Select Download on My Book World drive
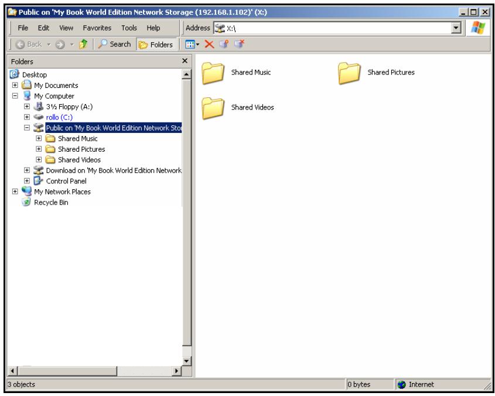 pos(114,170)
